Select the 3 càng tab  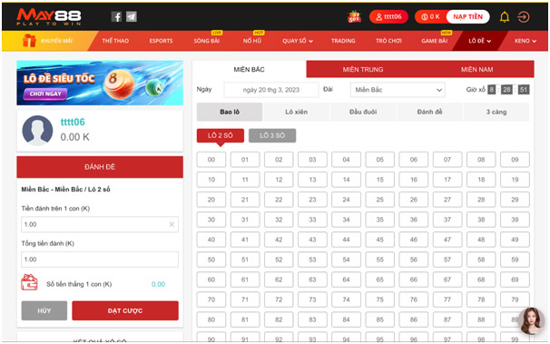496,112
